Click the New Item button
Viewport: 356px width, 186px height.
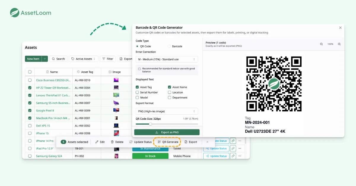click(33, 59)
